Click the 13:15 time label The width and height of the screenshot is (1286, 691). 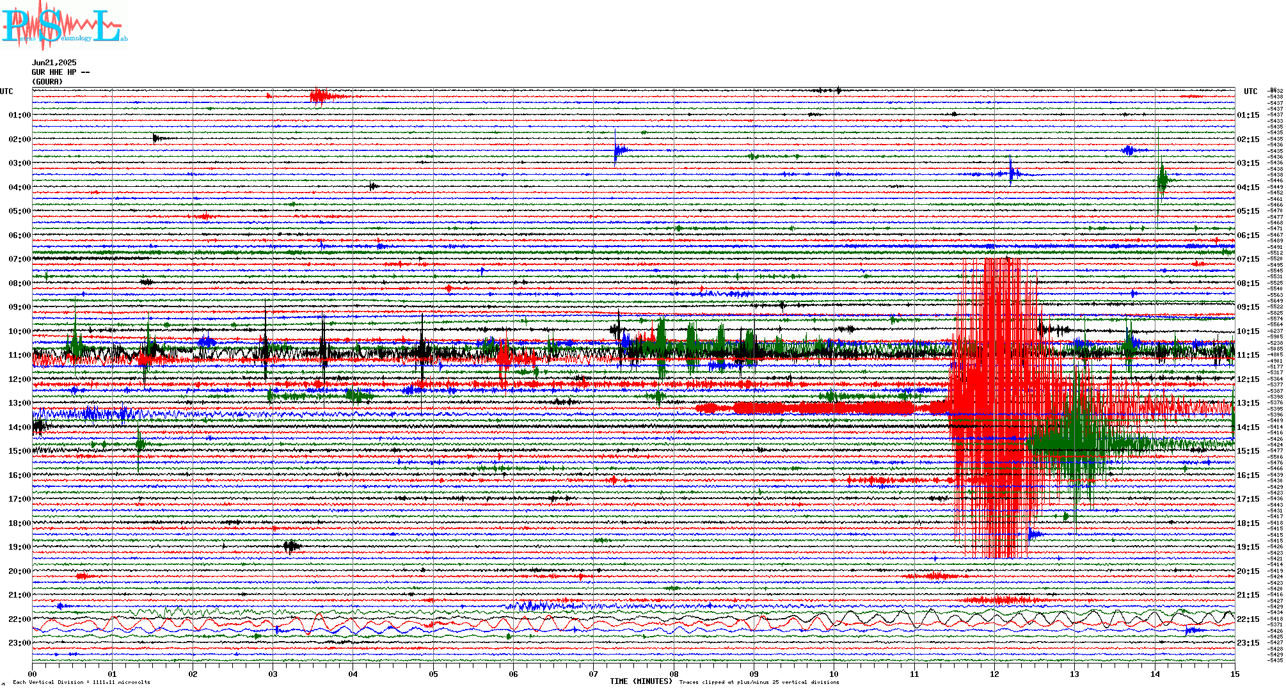[1248, 403]
